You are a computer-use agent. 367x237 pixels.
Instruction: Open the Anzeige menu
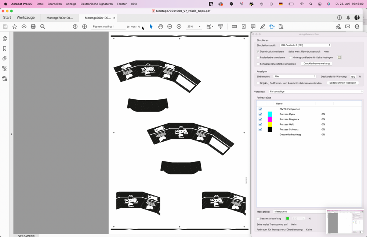point(71,4)
